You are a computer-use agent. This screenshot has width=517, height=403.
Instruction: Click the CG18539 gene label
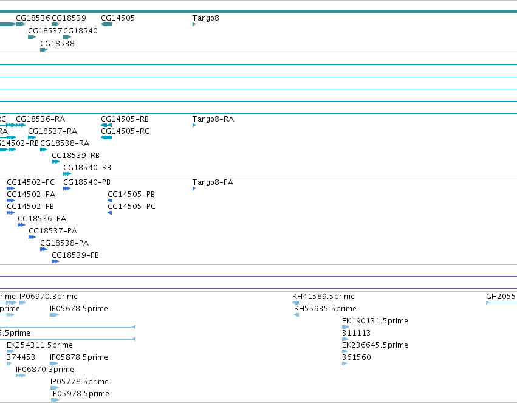[x=69, y=18]
